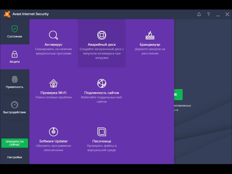The height and width of the screenshot is (174, 232).
Task: Click 'Проверить файлы в виртуальной среде' description
Action: click(101, 148)
